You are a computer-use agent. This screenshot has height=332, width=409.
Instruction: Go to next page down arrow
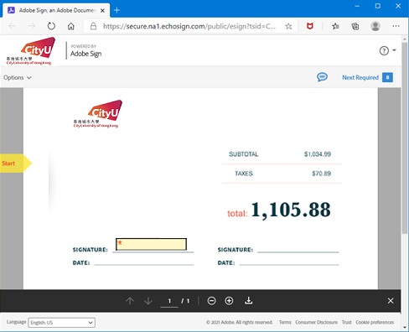click(x=148, y=301)
